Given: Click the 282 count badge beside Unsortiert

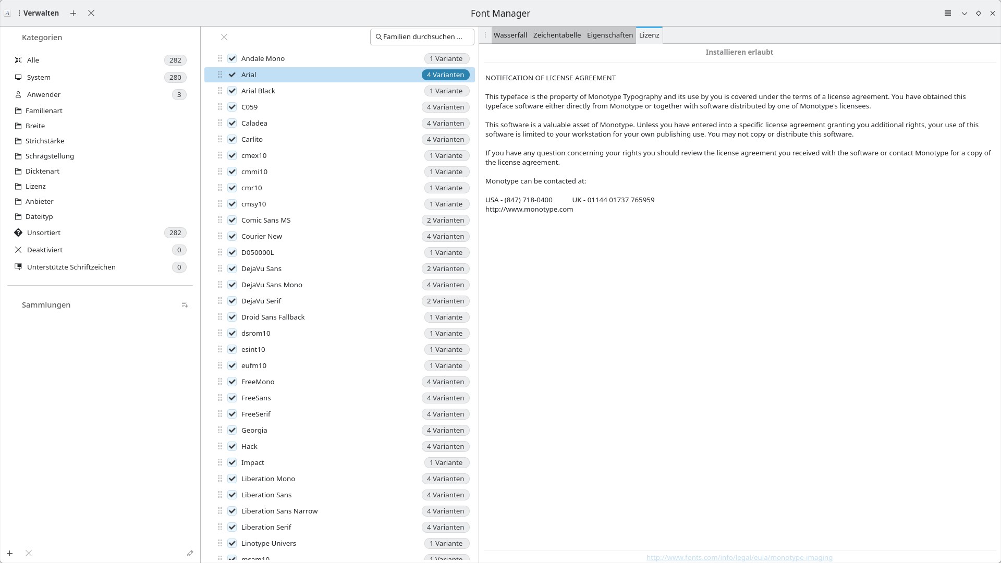Looking at the screenshot, I should (x=175, y=232).
